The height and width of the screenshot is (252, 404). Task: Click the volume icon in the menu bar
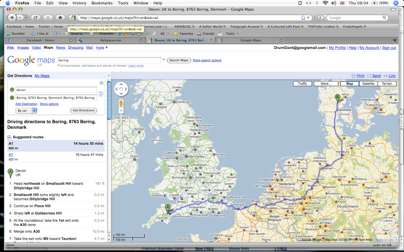pyautogui.click(x=334, y=3)
